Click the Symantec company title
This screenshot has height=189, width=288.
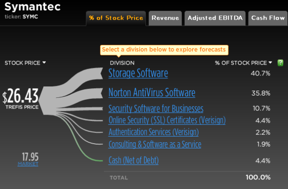(x=32, y=7)
